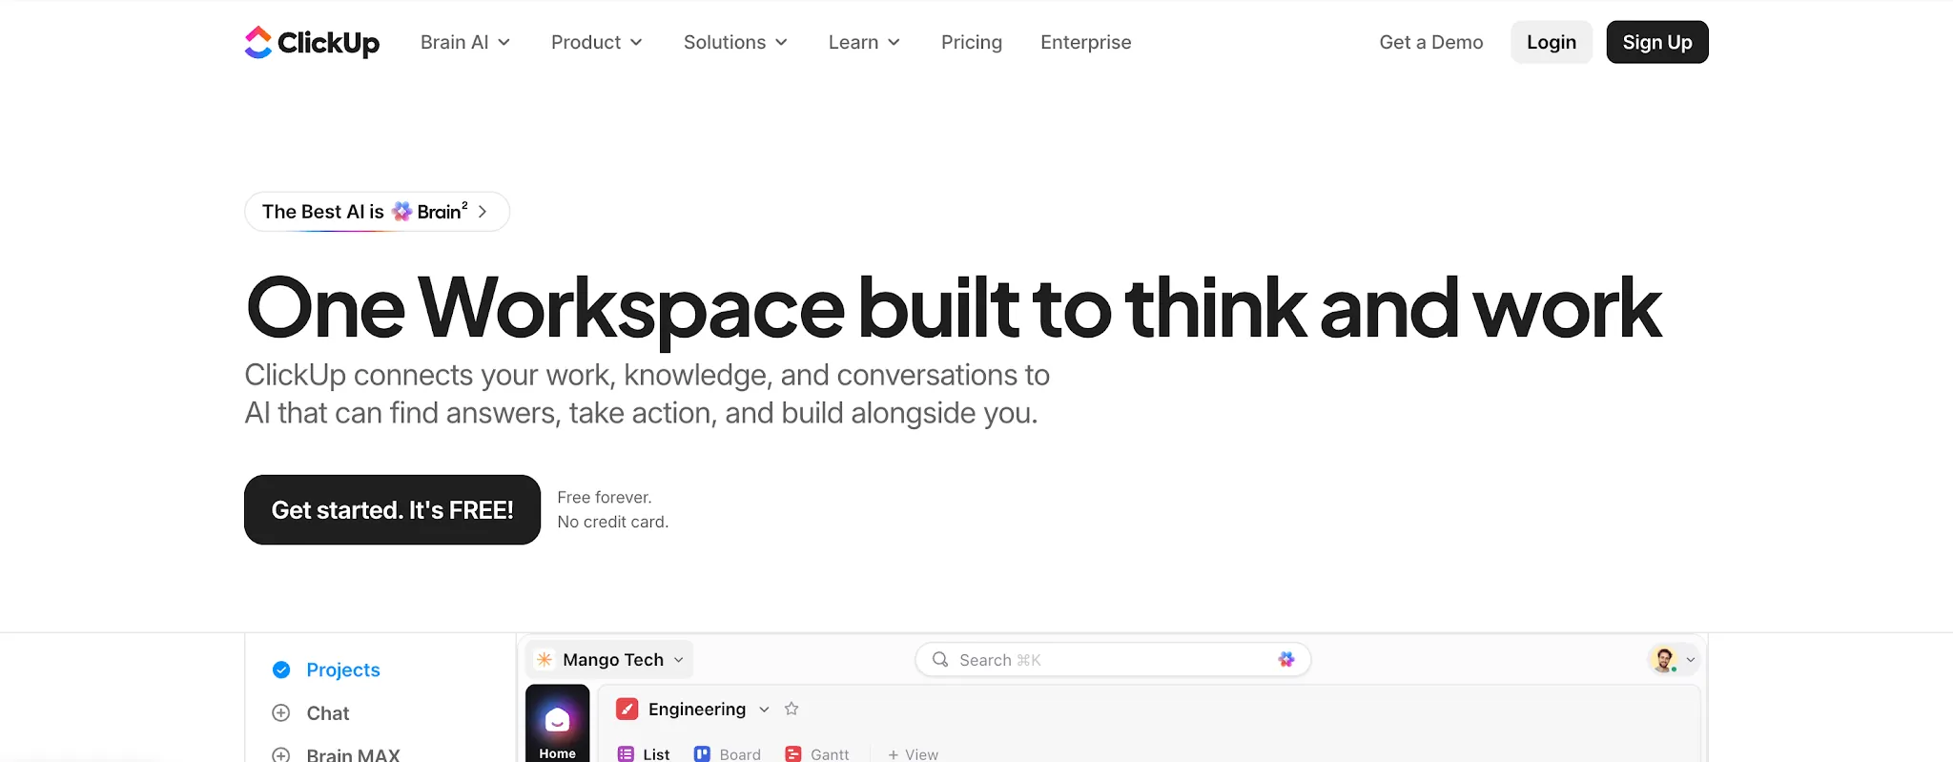
Task: Click the Search field in the app preview
Action: click(1113, 660)
